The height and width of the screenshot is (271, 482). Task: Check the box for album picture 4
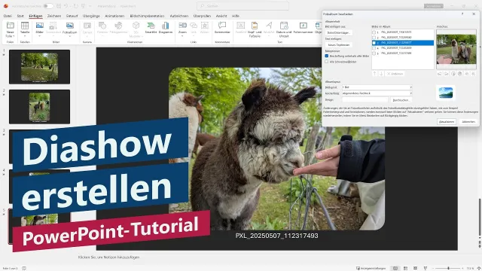(x=374, y=48)
